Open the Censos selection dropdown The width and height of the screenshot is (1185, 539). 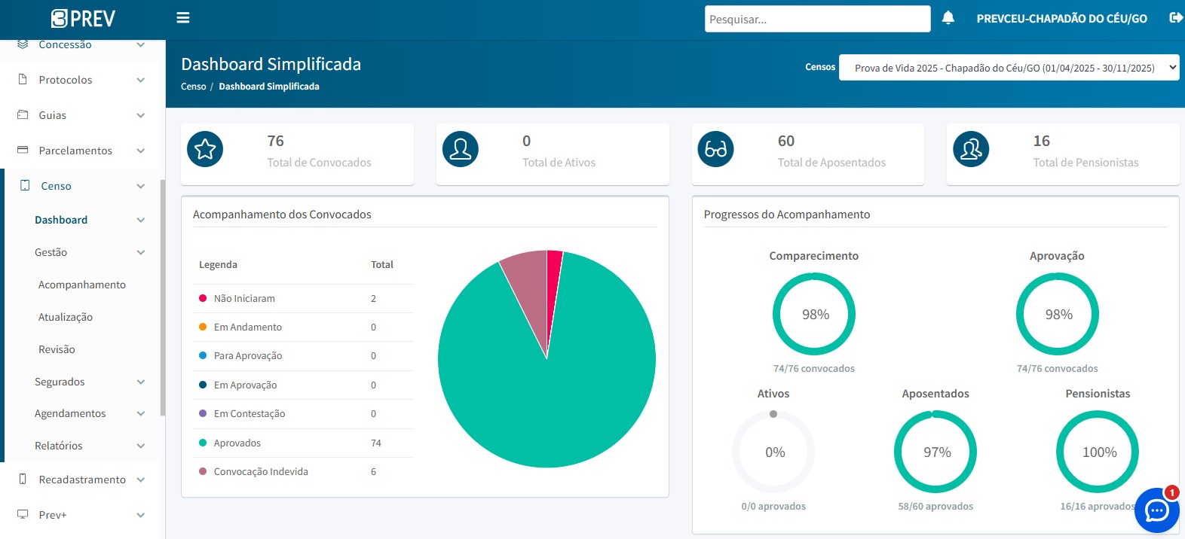(x=1009, y=68)
